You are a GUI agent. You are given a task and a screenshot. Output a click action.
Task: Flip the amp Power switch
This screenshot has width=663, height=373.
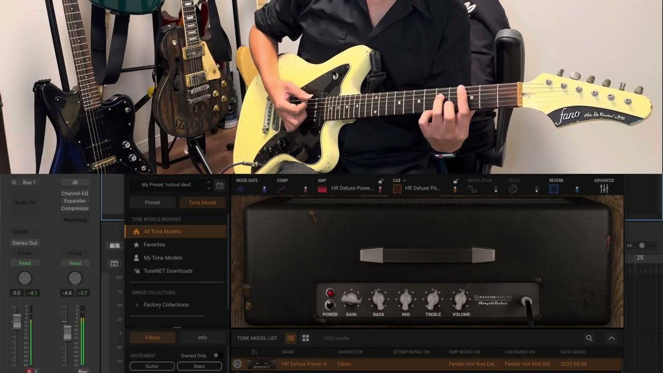(x=329, y=305)
